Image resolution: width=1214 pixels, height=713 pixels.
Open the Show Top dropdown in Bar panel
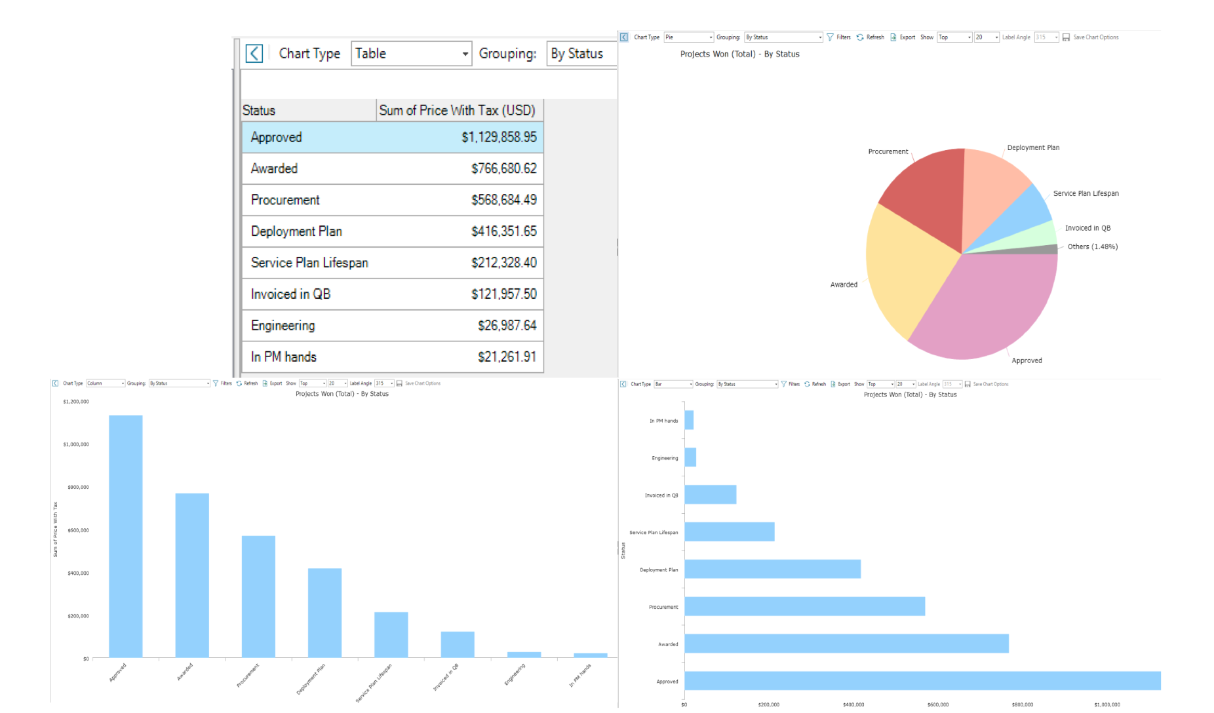coord(881,384)
